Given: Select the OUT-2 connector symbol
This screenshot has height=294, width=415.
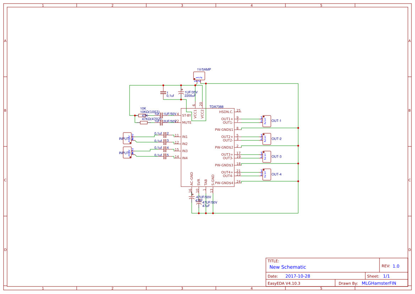Looking at the screenshot, I should pyautogui.click(x=267, y=139).
